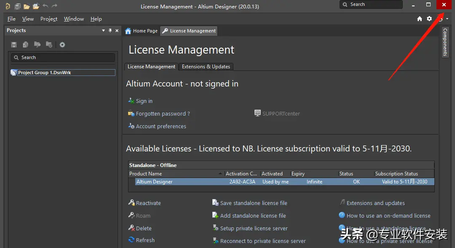This screenshot has height=248, width=455.
Task: Switch to the Extensions & Updates tab
Action: 206,67
